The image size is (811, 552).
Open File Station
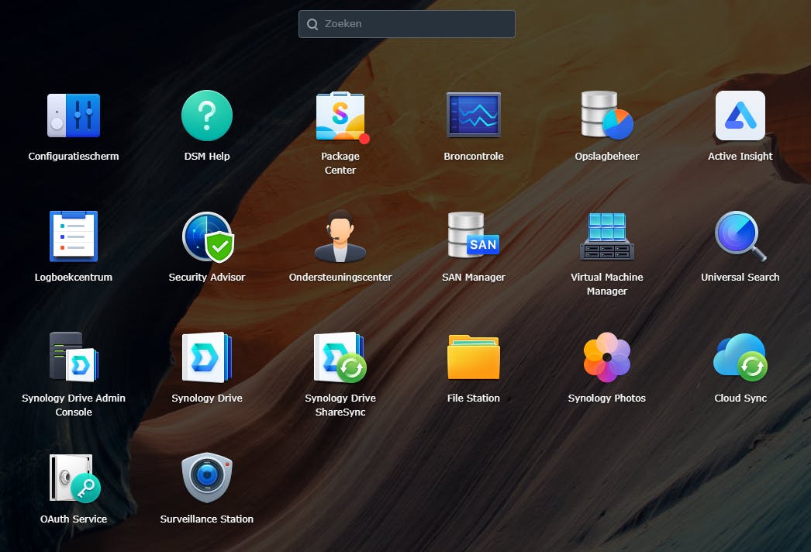point(473,357)
